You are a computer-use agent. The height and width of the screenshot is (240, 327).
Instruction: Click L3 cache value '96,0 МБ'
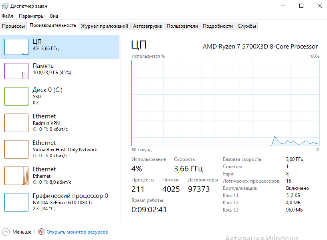click(x=294, y=210)
